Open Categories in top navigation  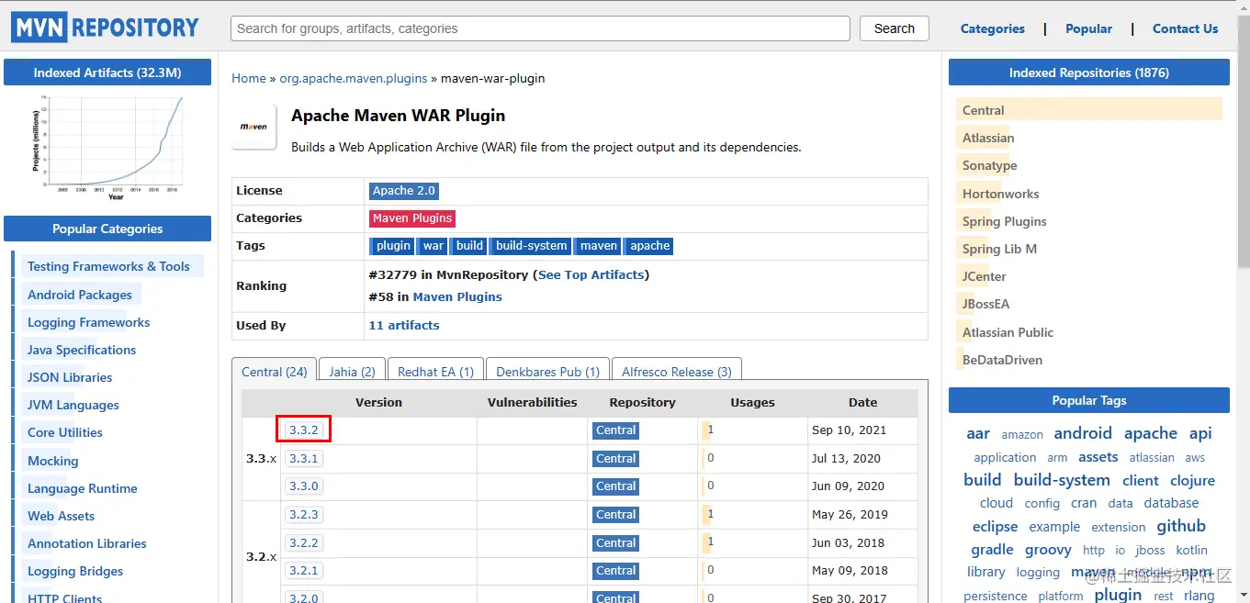click(992, 28)
